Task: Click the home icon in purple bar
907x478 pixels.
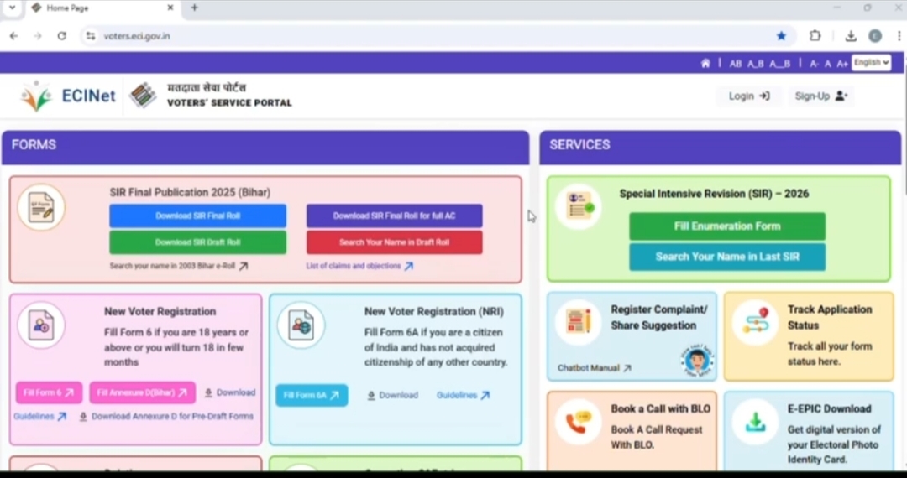Action: 705,63
